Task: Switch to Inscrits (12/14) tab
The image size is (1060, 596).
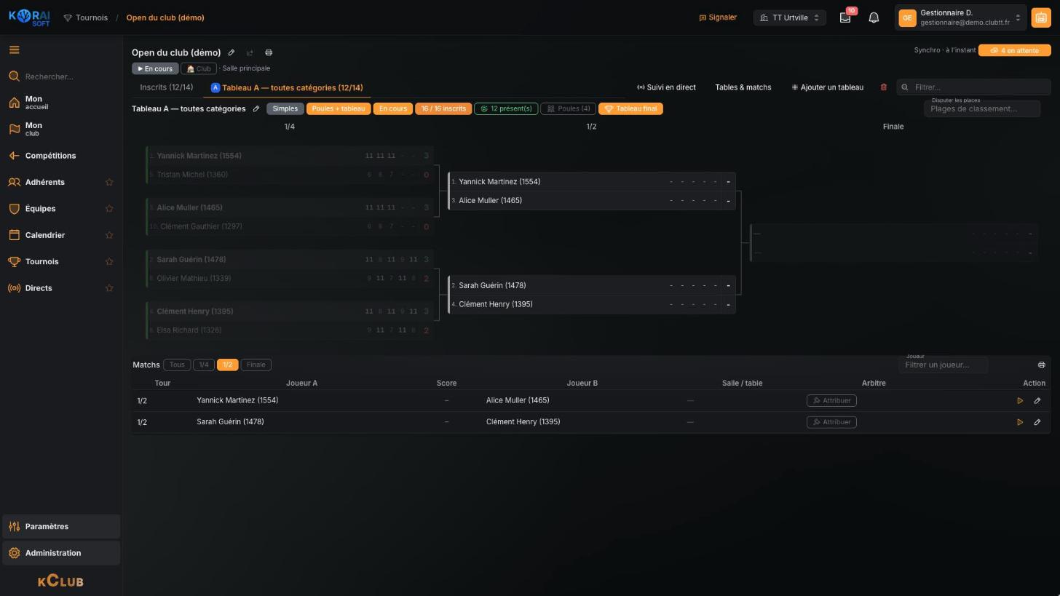Action: pos(167,87)
